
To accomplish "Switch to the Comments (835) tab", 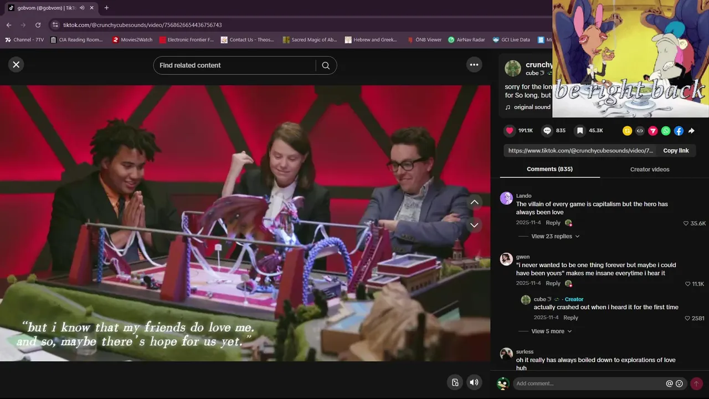I will click(x=549, y=169).
